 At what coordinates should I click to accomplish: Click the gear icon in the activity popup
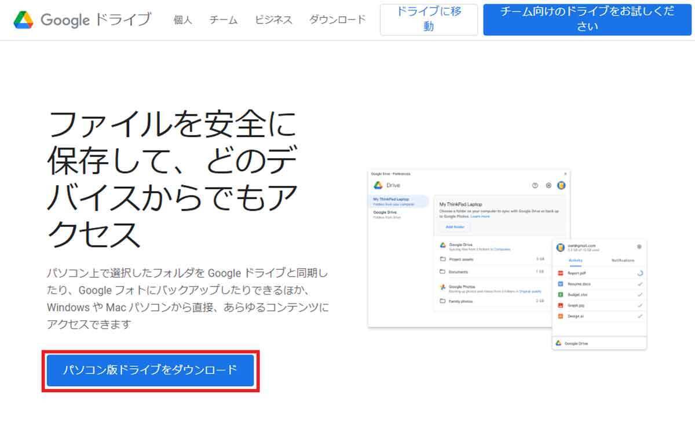coord(639,247)
